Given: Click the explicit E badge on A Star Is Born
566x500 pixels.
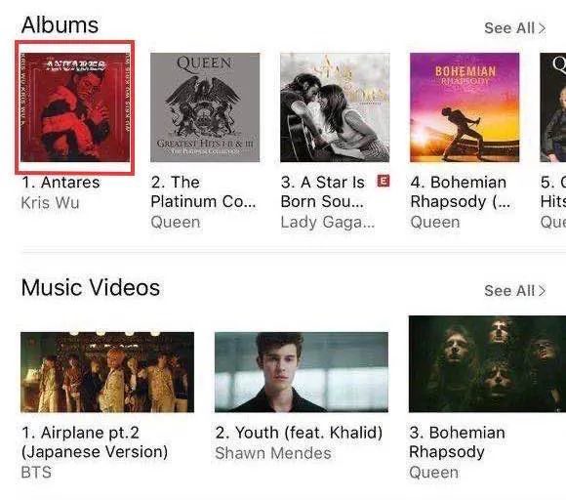Looking at the screenshot, I should [384, 181].
